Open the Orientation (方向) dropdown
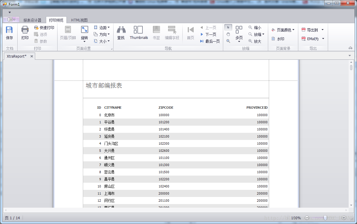 (x=102, y=34)
